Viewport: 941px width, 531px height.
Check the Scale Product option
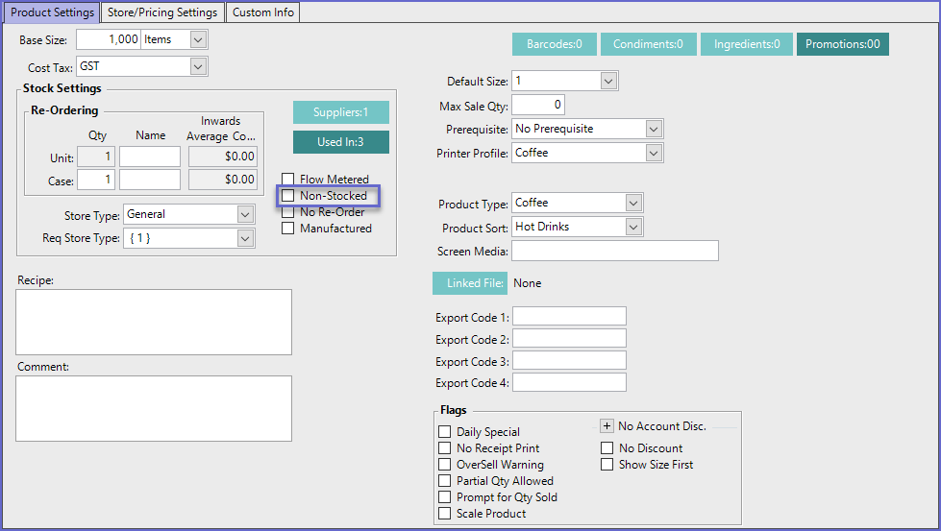(444, 514)
